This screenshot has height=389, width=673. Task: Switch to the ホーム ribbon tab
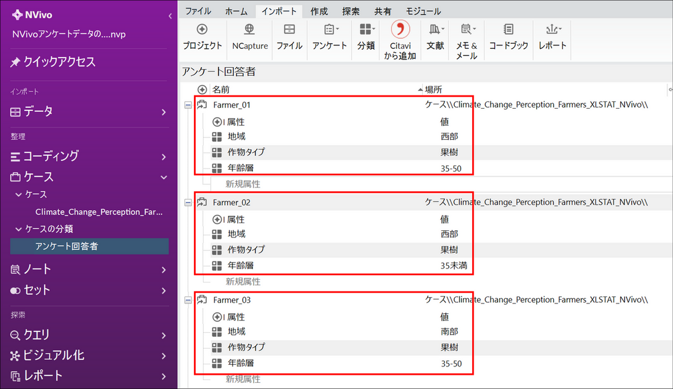(236, 11)
